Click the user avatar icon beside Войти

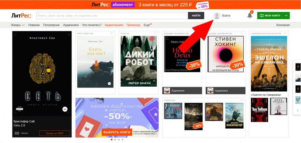click(217, 16)
